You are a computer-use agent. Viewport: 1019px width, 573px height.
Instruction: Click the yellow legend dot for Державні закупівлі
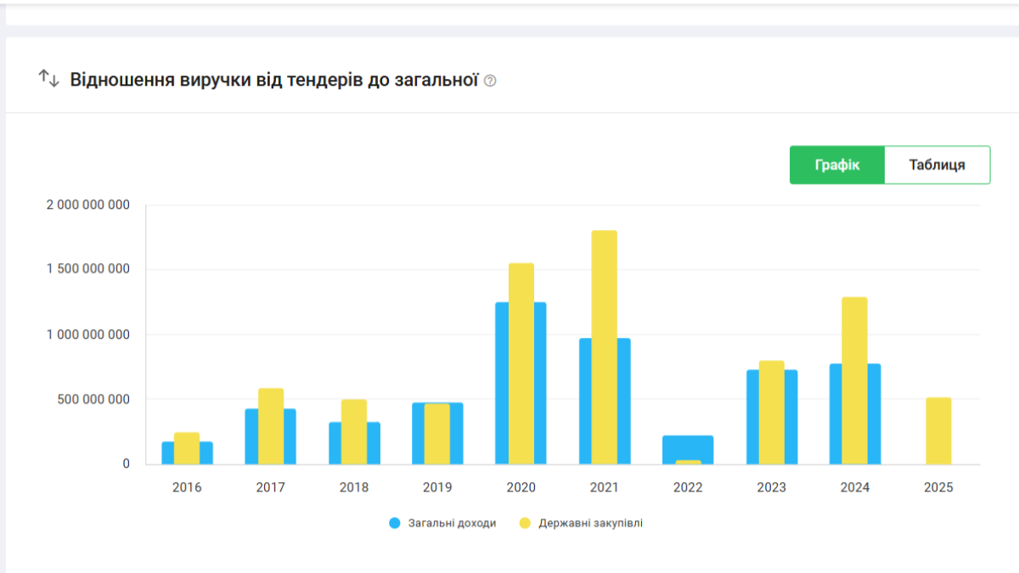pos(525,523)
